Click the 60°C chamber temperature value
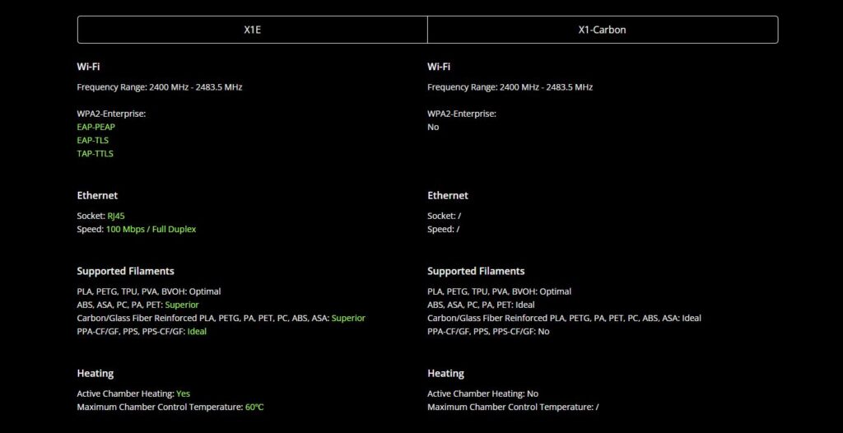This screenshot has width=843, height=433. 254,407
